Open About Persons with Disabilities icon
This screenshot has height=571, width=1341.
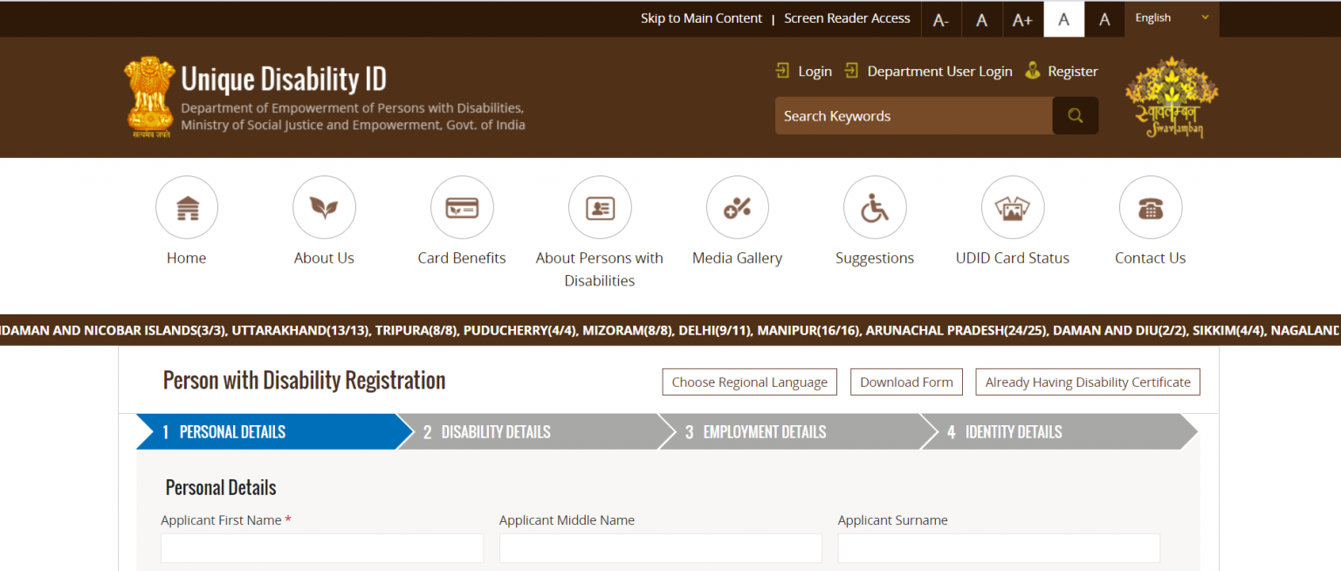point(599,208)
